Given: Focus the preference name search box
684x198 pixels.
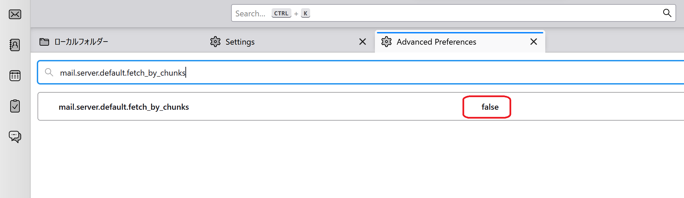Looking at the screenshot, I should point(361,72).
